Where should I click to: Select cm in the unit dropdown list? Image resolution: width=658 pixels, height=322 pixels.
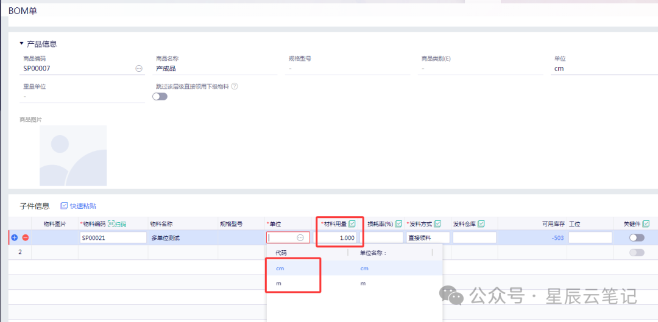coord(355,268)
